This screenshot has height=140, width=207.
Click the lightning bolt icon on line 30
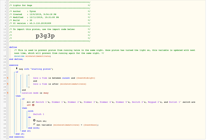(8, 93)
